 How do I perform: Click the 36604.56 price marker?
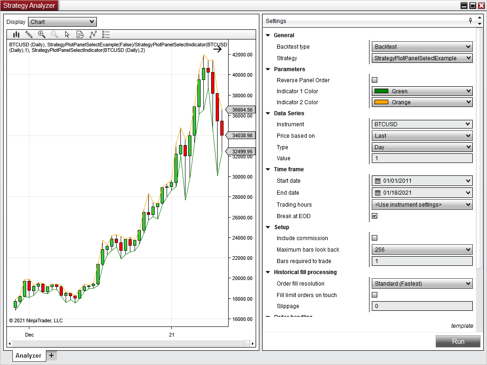click(241, 110)
